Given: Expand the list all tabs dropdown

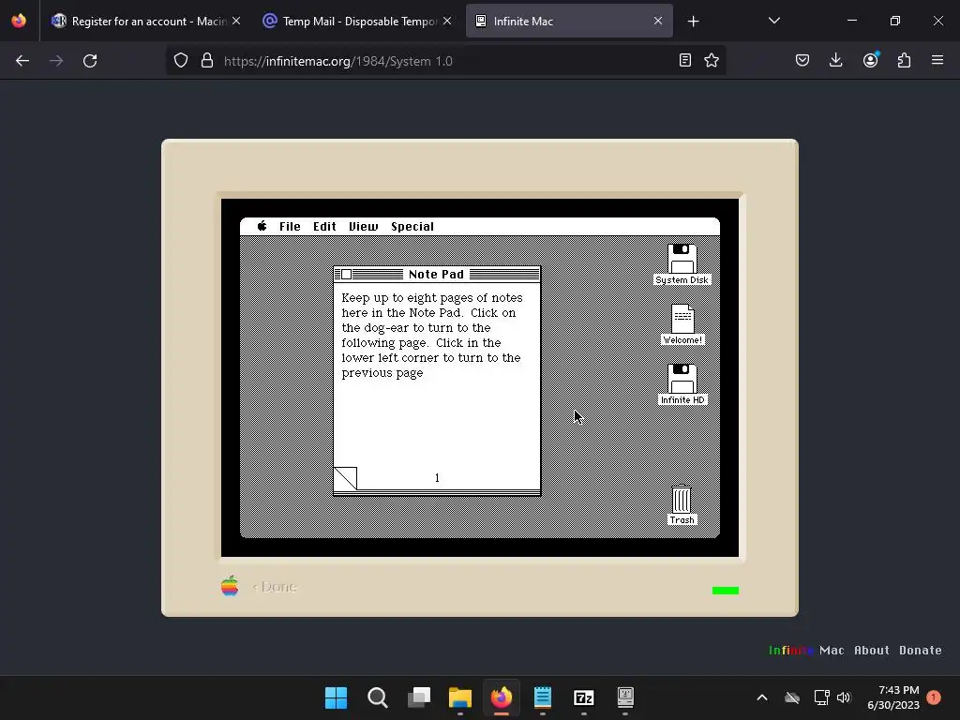Looking at the screenshot, I should tap(773, 21).
